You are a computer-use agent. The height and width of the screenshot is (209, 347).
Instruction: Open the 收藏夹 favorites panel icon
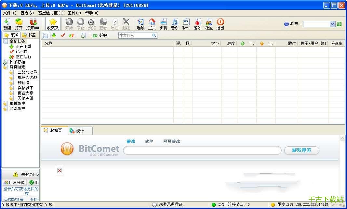click(x=52, y=24)
